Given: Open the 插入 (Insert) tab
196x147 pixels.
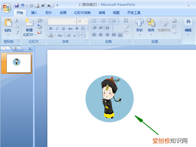Looking at the screenshot, I should point(34,13).
